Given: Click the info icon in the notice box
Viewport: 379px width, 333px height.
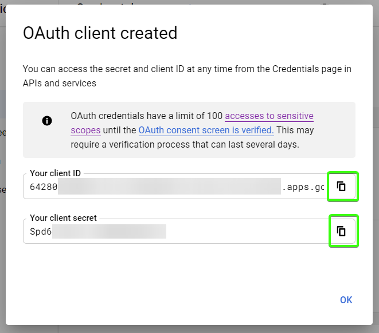Looking at the screenshot, I should (x=47, y=121).
